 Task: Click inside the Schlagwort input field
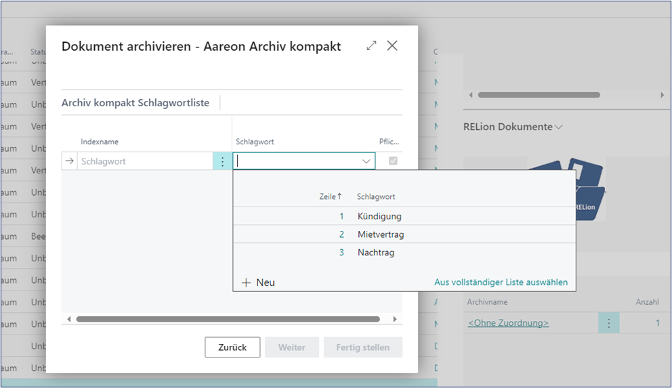(297, 161)
